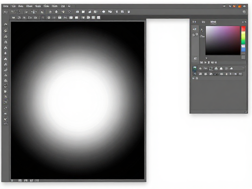Select the dark swirl tool in the left toolbox

point(6,86)
